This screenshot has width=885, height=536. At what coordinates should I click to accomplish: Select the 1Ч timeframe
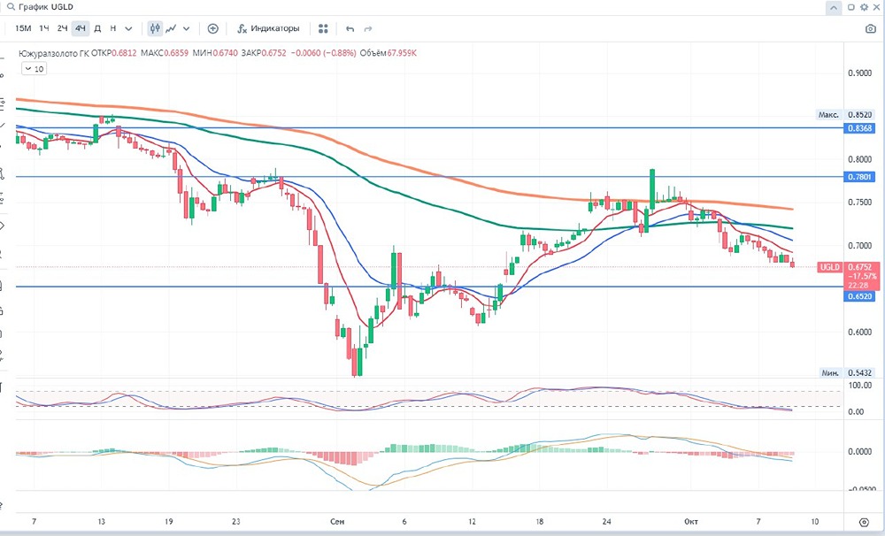[44, 28]
